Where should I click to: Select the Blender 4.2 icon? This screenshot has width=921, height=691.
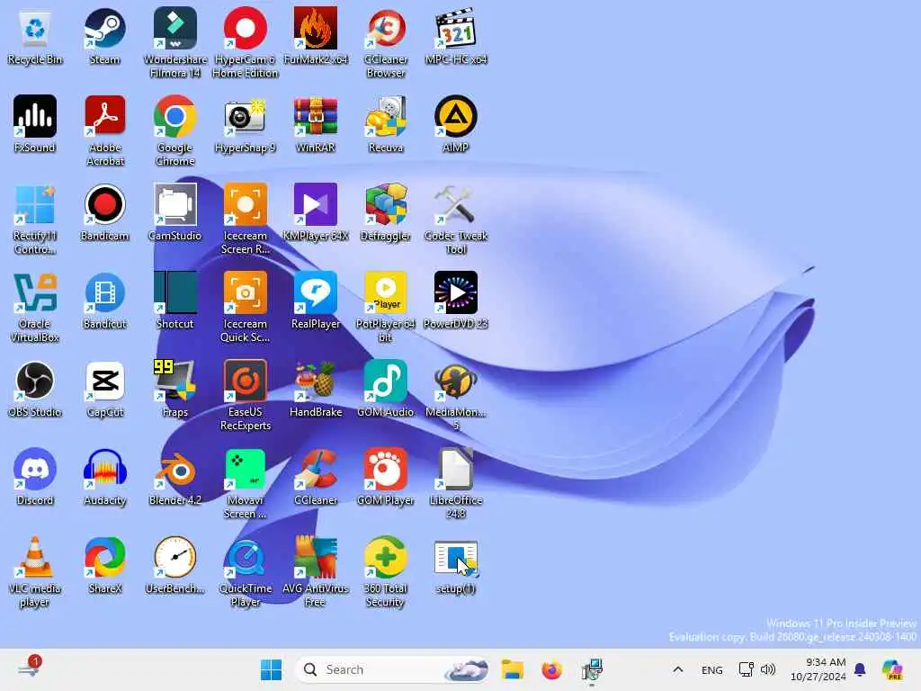pyautogui.click(x=175, y=478)
